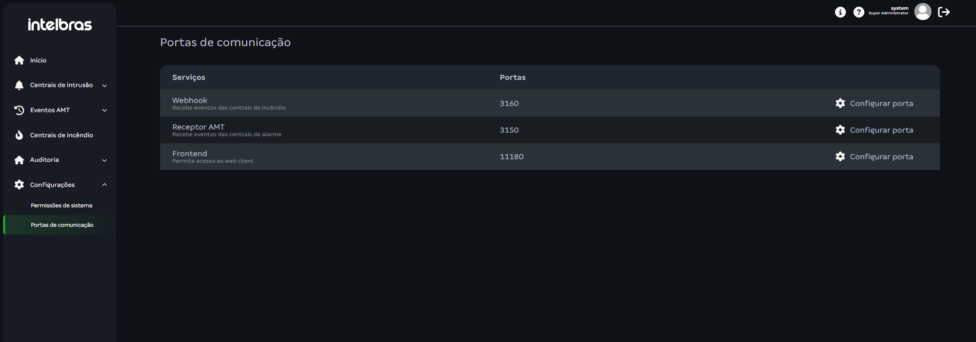Click the logout arrow icon
976x342 pixels.
tap(944, 12)
